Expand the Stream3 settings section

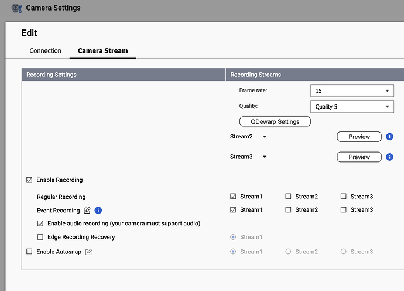(x=265, y=157)
